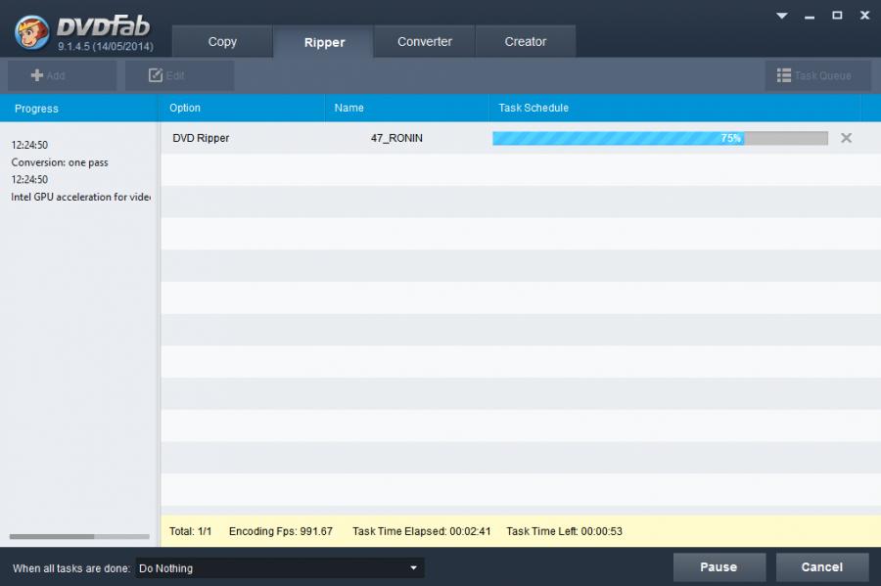Click the progress log horizontal scrollbar
Screen dimensions: 881x586
tap(79, 537)
